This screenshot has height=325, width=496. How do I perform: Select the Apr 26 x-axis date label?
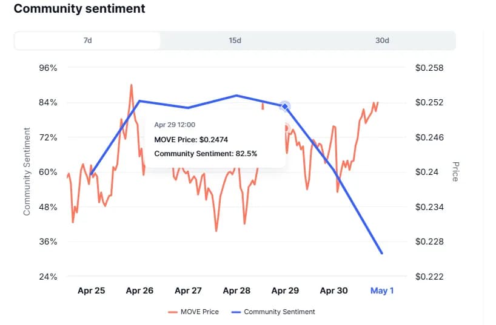tap(139, 291)
